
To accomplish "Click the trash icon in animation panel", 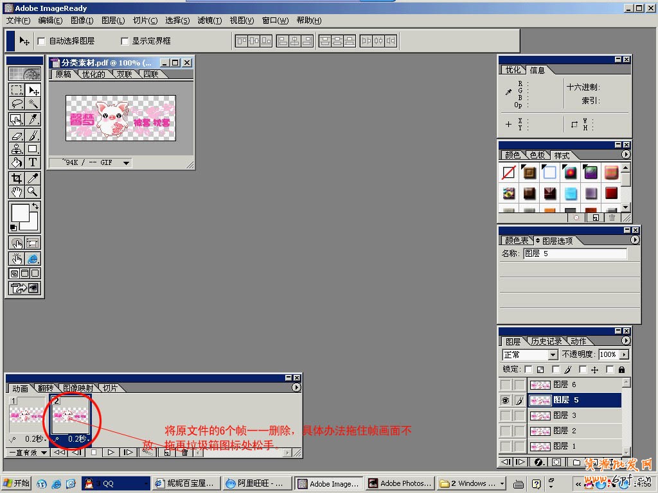I will [184, 453].
